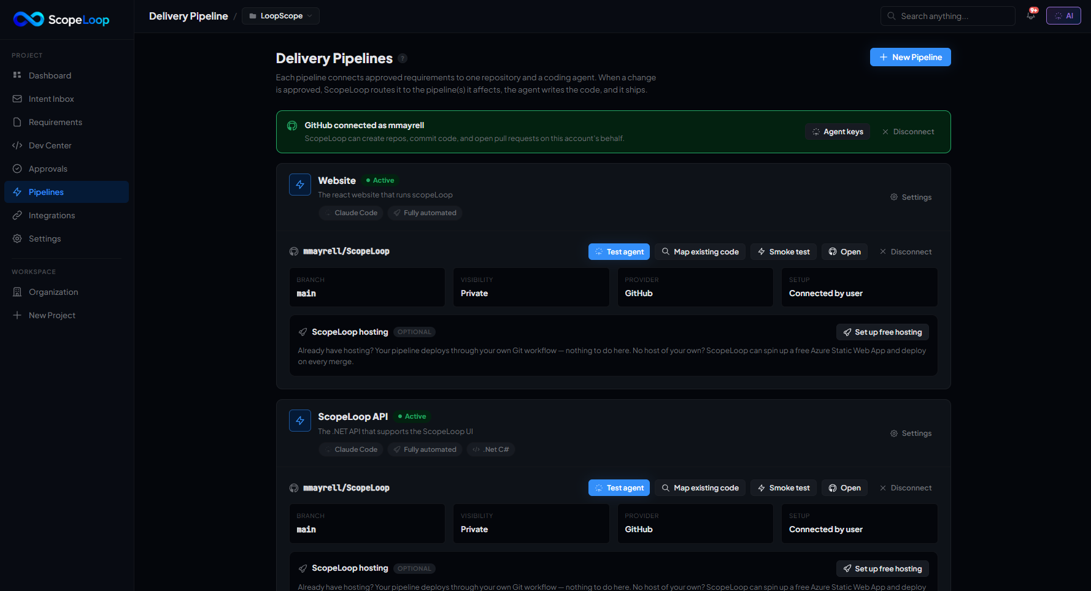The image size is (1091, 591).
Task: Open Organization in workspace section
Action: point(66,292)
